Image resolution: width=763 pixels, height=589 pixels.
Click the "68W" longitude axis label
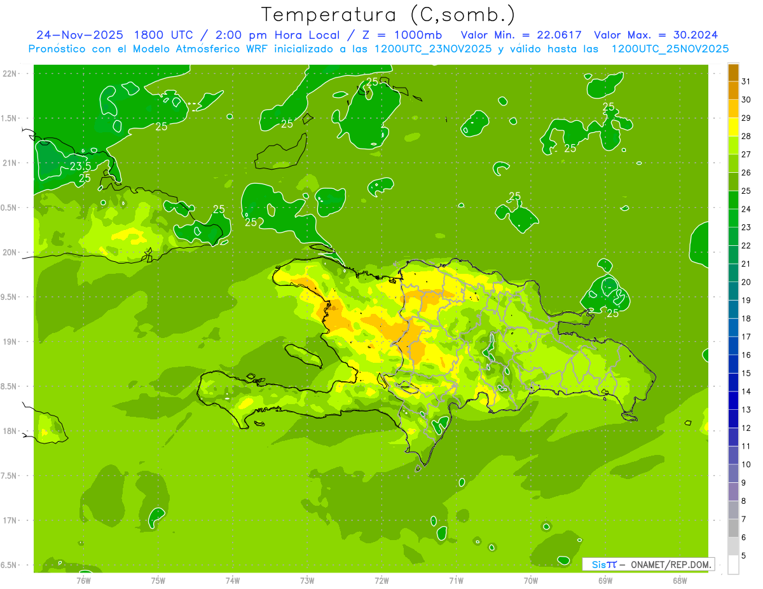(680, 581)
